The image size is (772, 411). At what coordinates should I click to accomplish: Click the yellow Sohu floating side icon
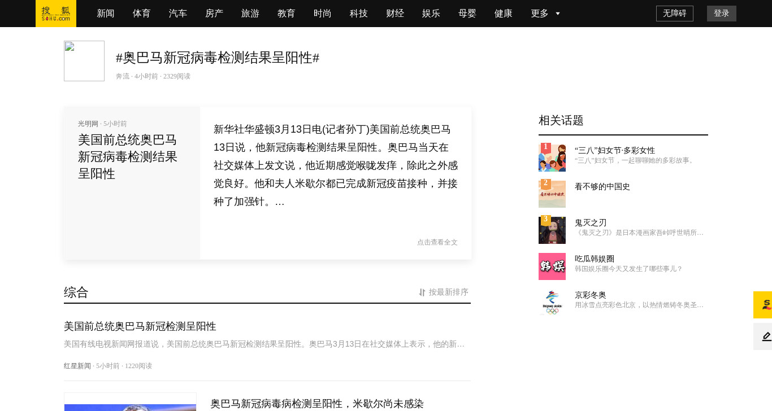[x=763, y=305]
